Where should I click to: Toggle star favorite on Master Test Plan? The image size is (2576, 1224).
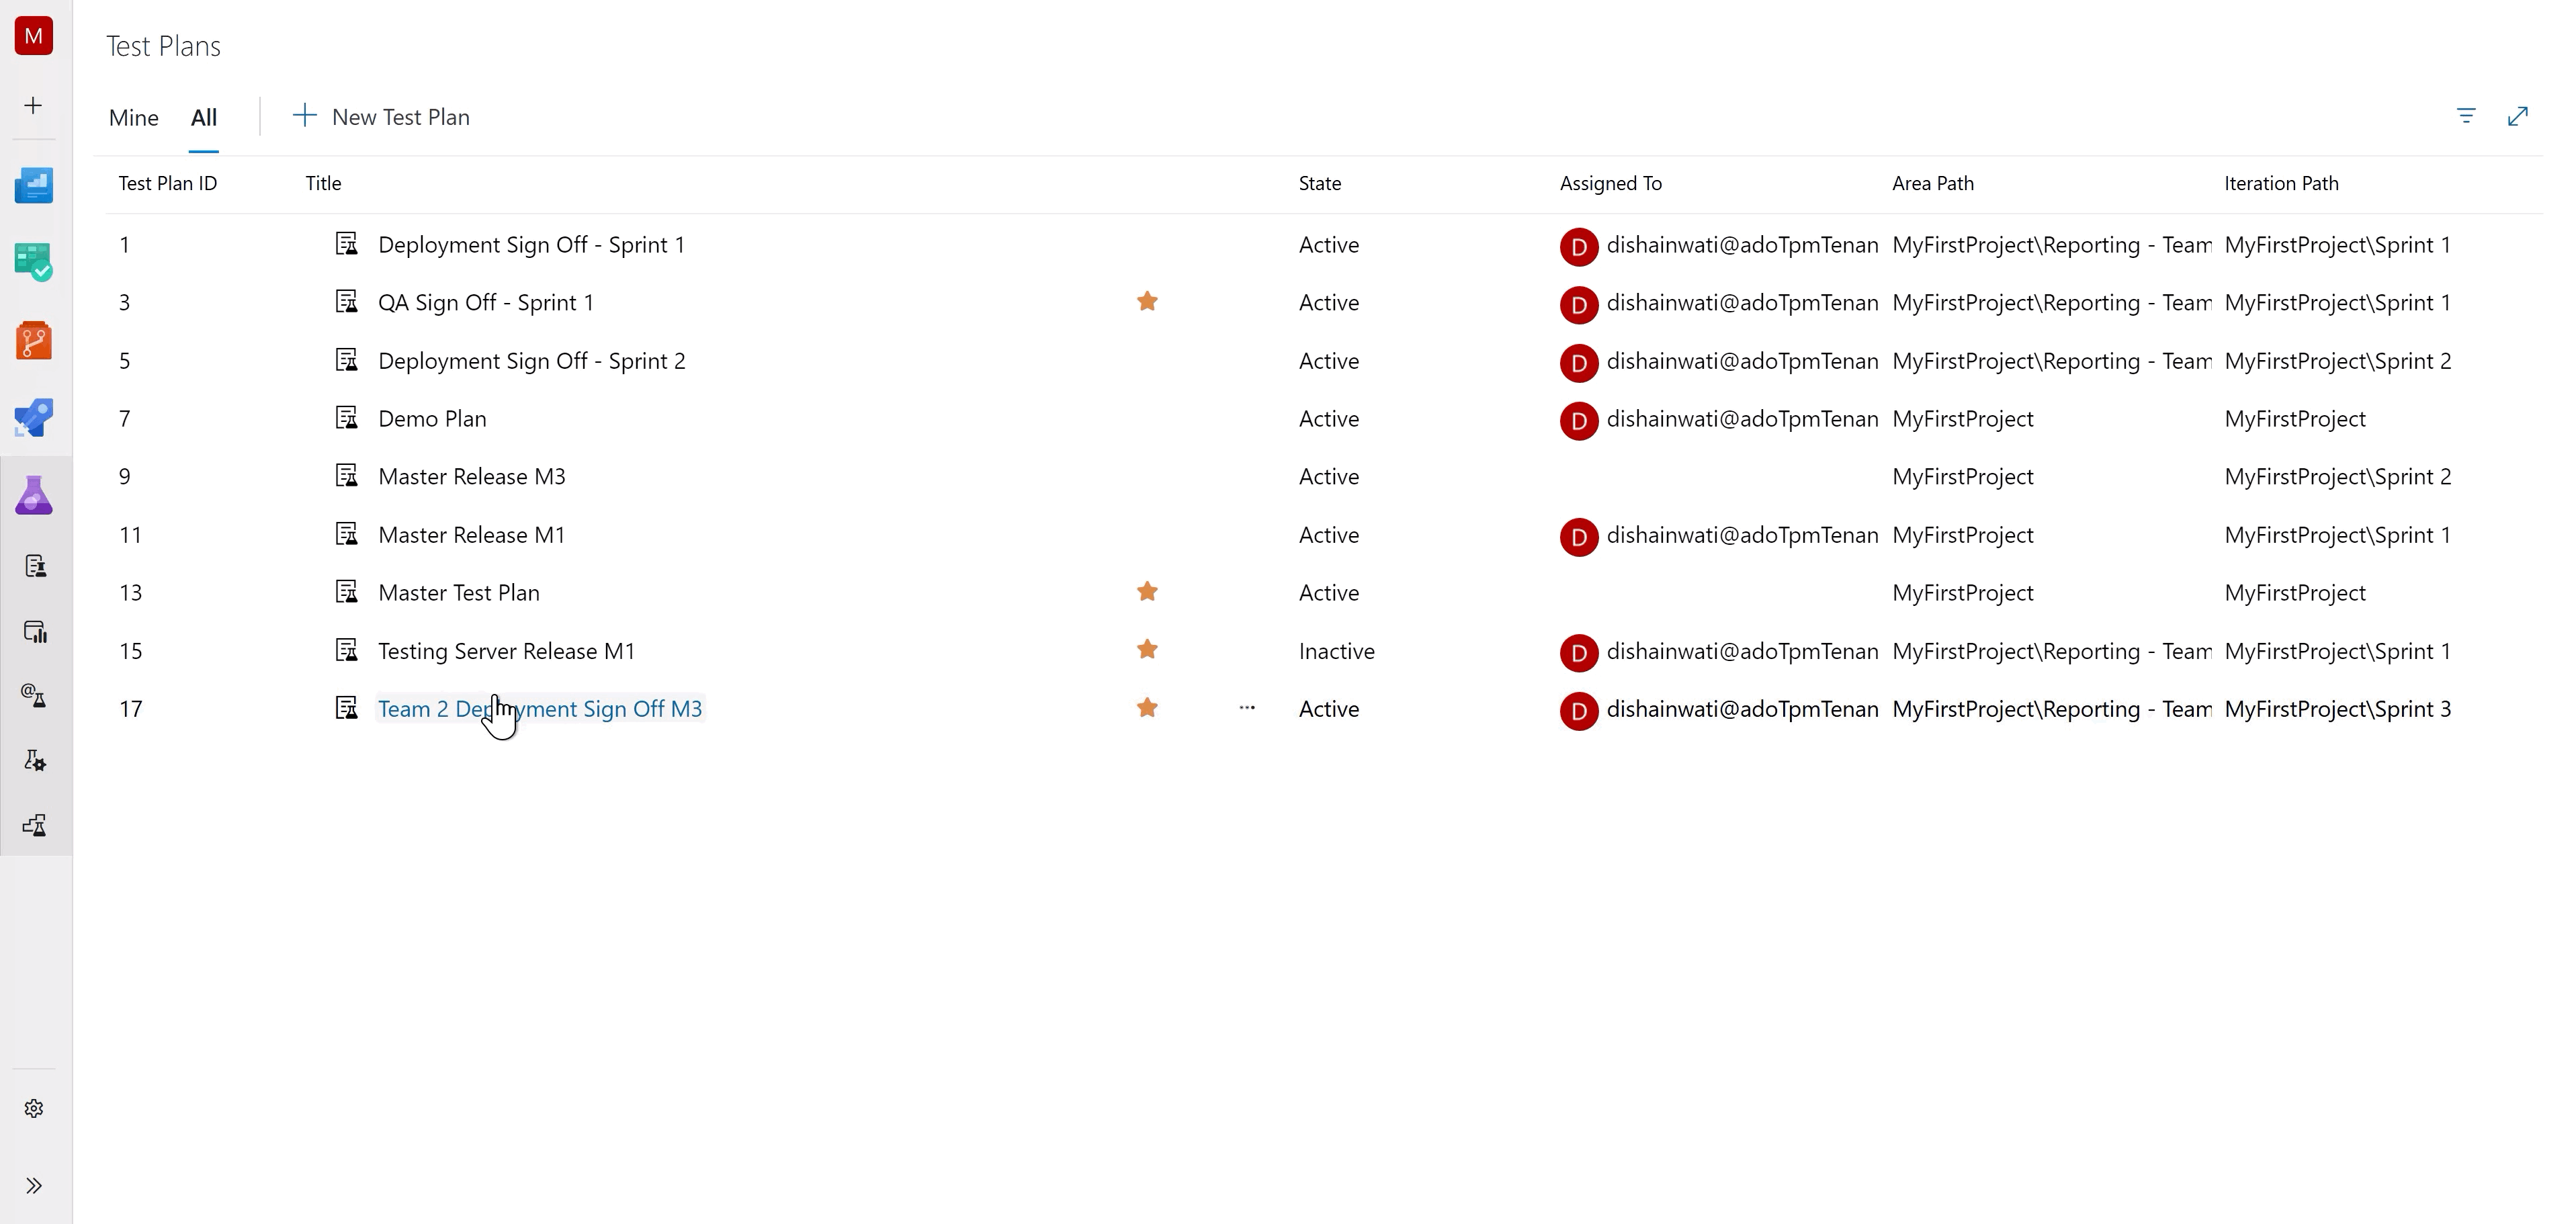[1145, 591]
